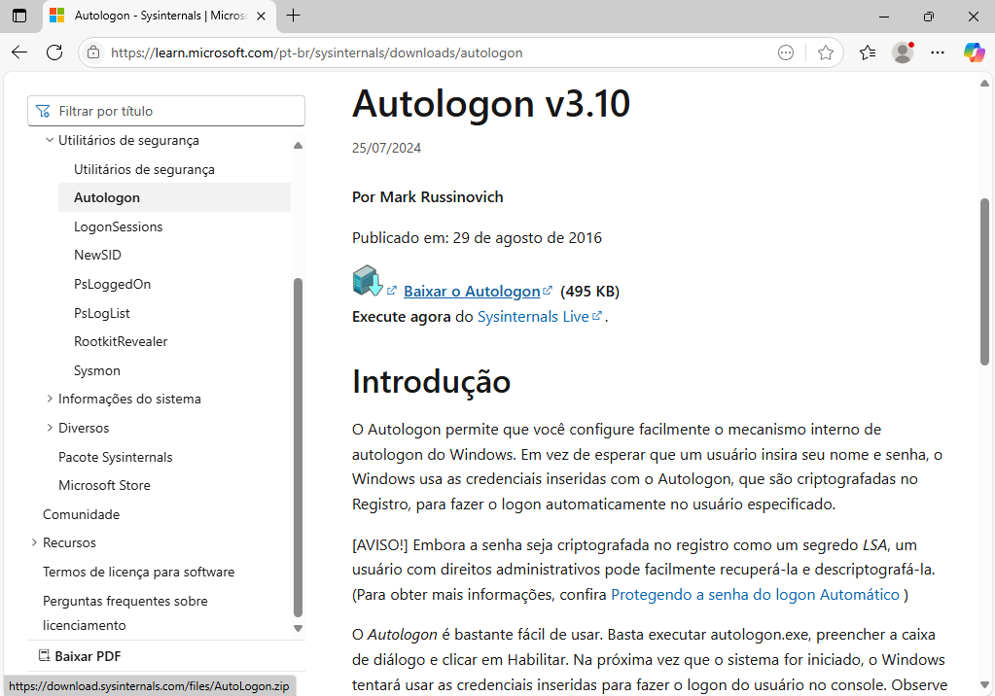Click the sidebar vertical scrollbar thumb

(299, 447)
